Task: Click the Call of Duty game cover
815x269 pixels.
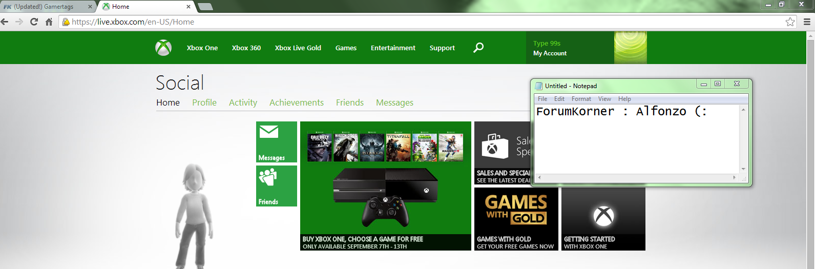Action: [320, 147]
